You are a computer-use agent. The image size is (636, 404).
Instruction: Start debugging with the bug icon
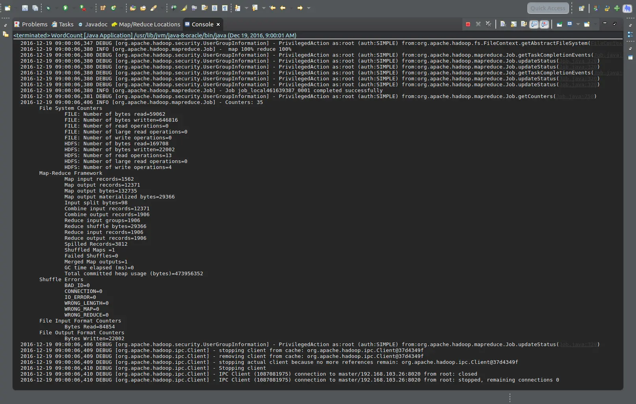(48, 8)
